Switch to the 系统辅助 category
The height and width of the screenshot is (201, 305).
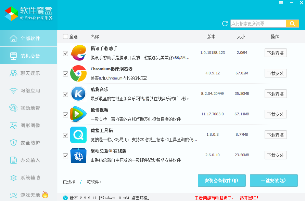click(29, 178)
